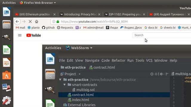191x107 pixels.
Task: Select contract.html in project tree
Action: point(114,95)
